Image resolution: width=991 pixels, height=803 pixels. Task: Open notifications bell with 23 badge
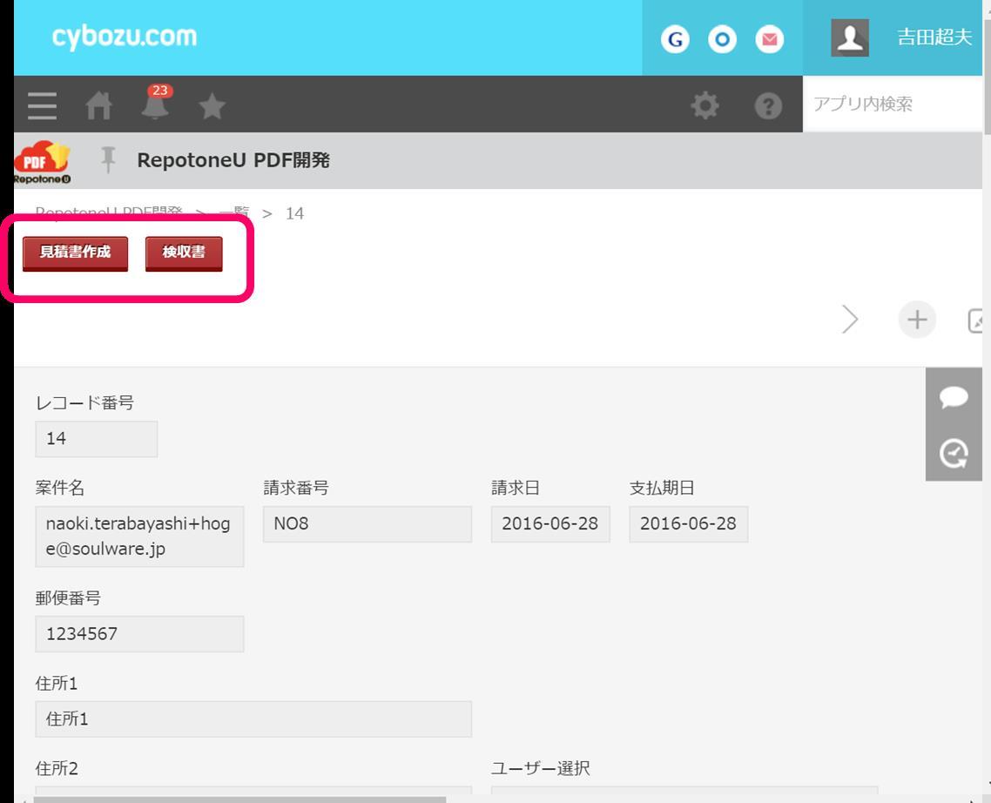click(156, 105)
